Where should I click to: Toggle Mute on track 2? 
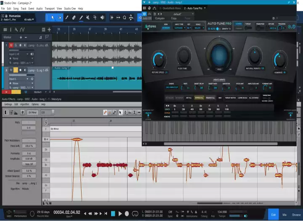(x=11, y=70)
